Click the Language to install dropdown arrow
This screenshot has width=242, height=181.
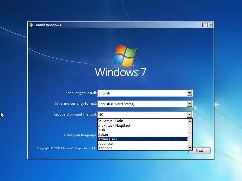tap(190, 93)
